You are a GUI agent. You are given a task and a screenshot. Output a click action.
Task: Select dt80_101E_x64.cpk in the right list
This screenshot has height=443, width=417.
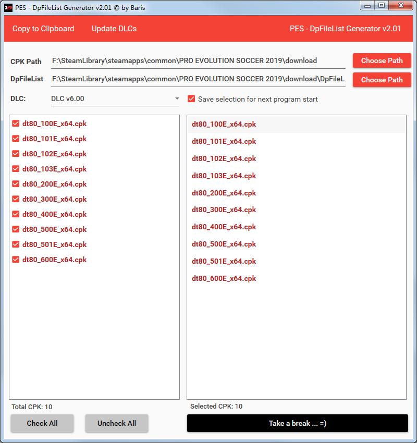tap(297, 141)
